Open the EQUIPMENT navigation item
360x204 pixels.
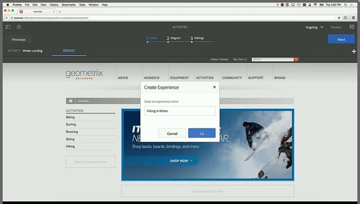[179, 78]
